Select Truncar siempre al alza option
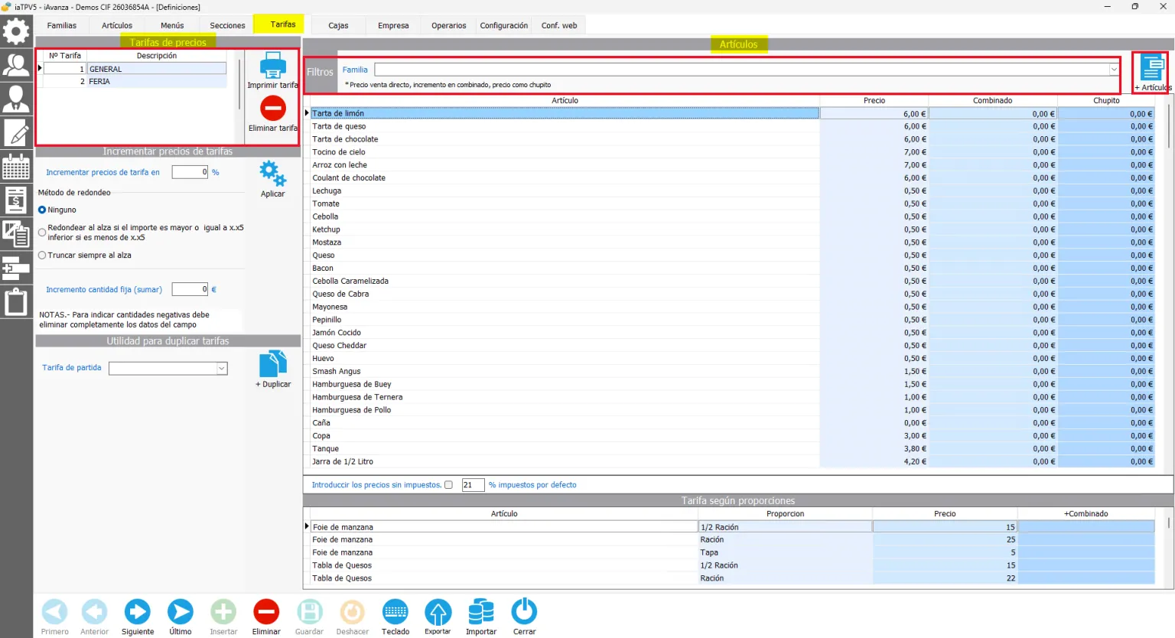The height and width of the screenshot is (638, 1175). pyautogui.click(x=42, y=256)
